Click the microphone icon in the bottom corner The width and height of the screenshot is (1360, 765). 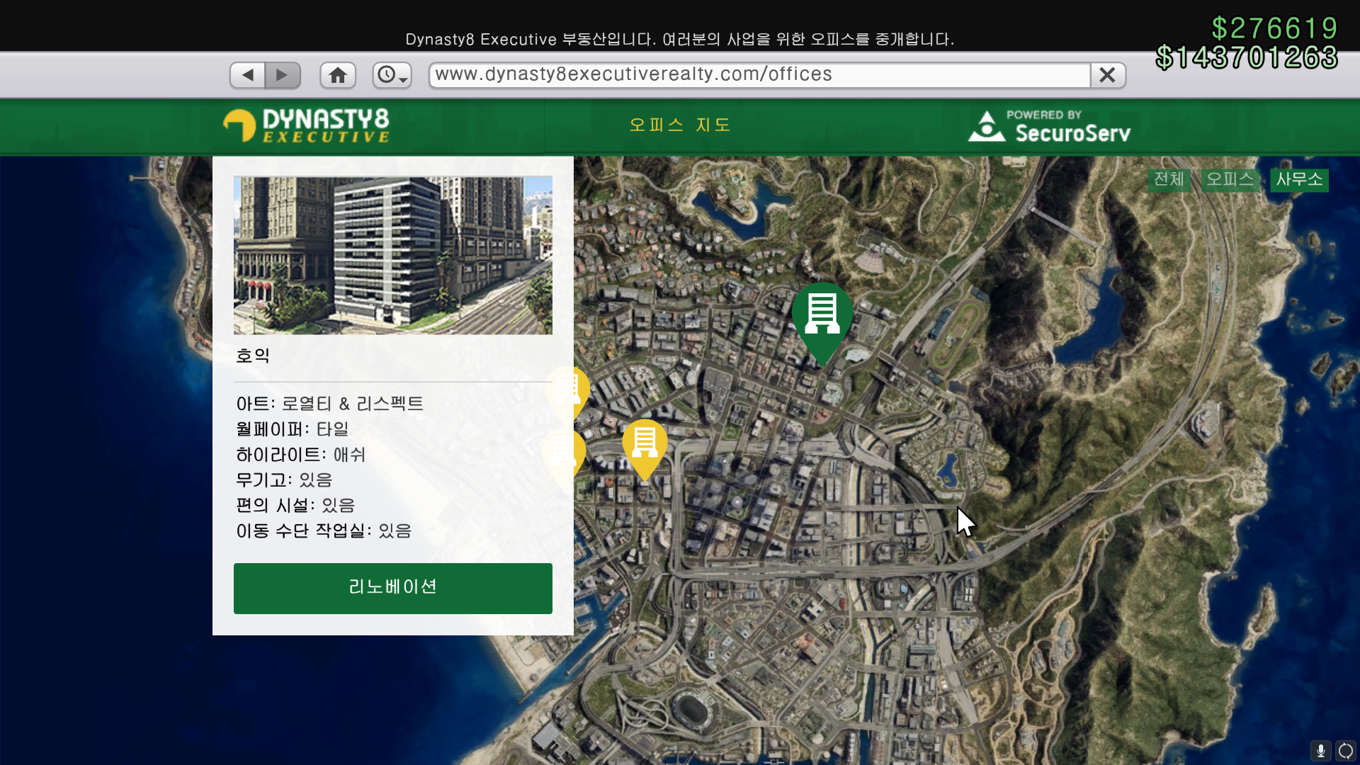[1320, 750]
